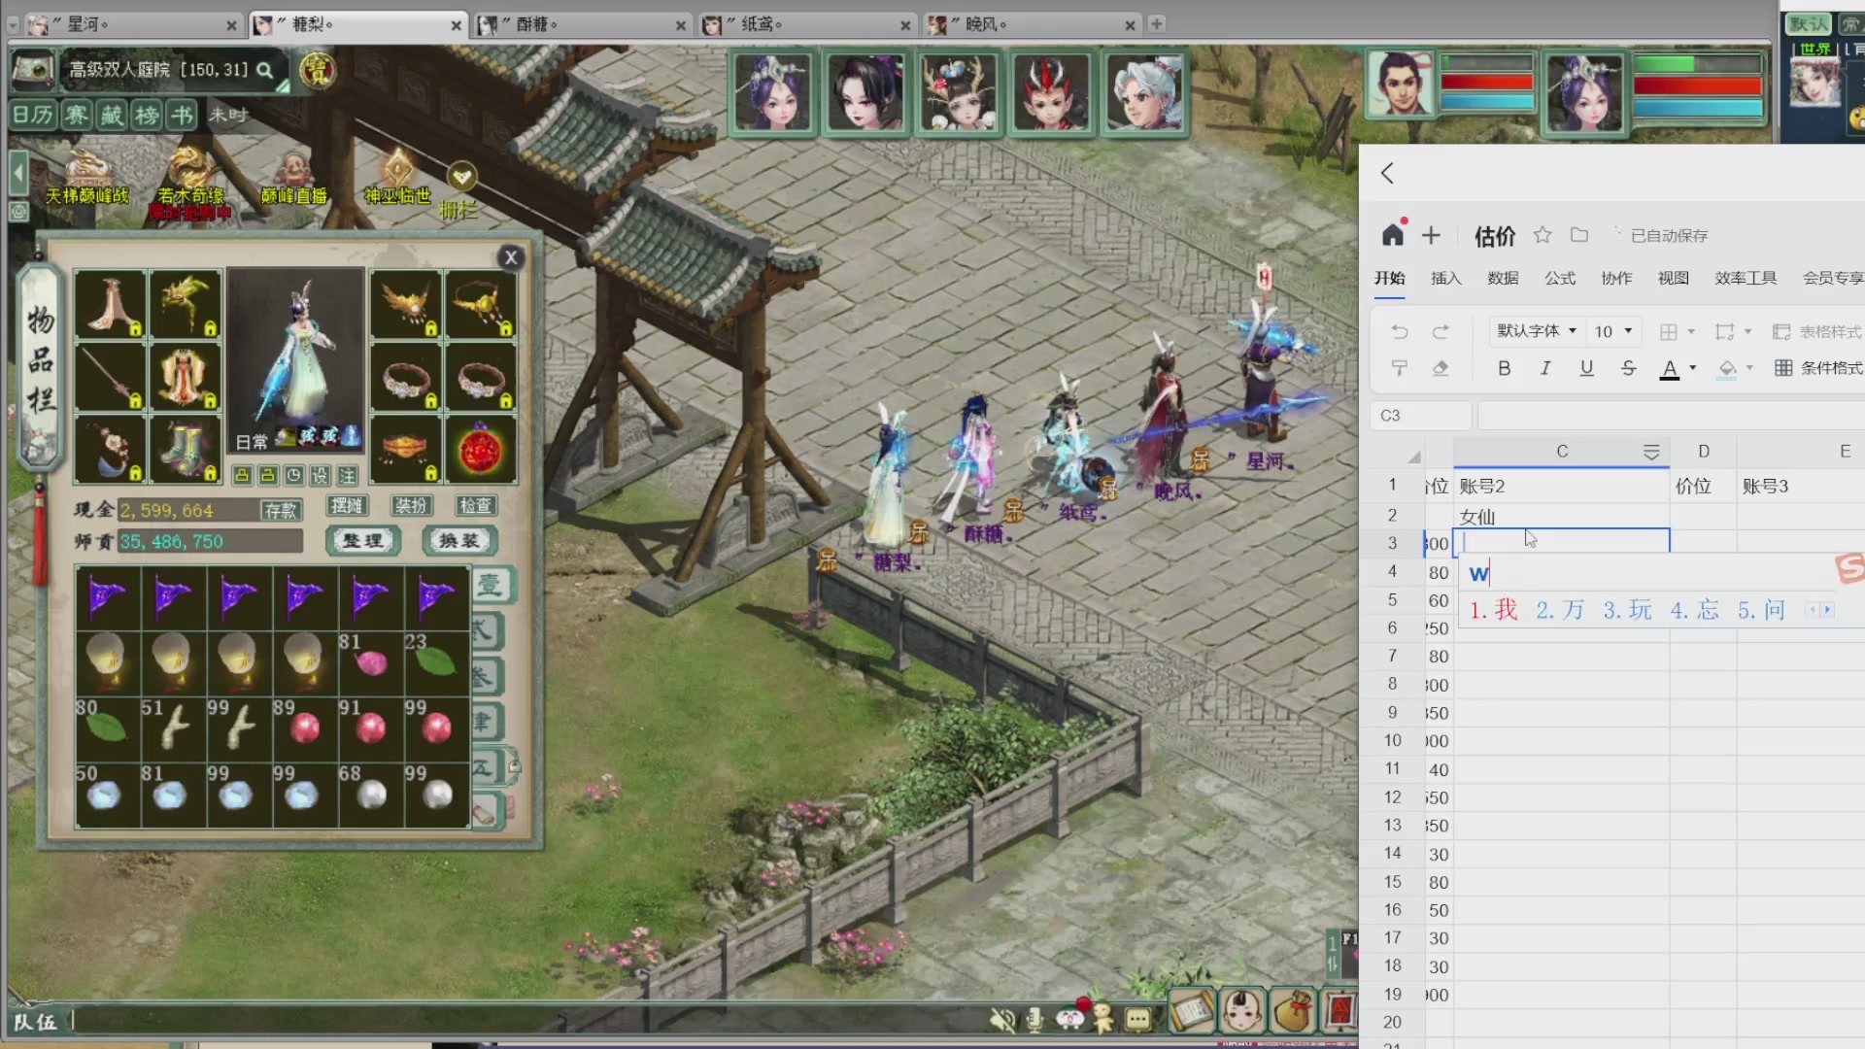This screenshot has width=1865, height=1049.
Task: Open the 默认字体 font dropdown
Action: [x=1537, y=331]
